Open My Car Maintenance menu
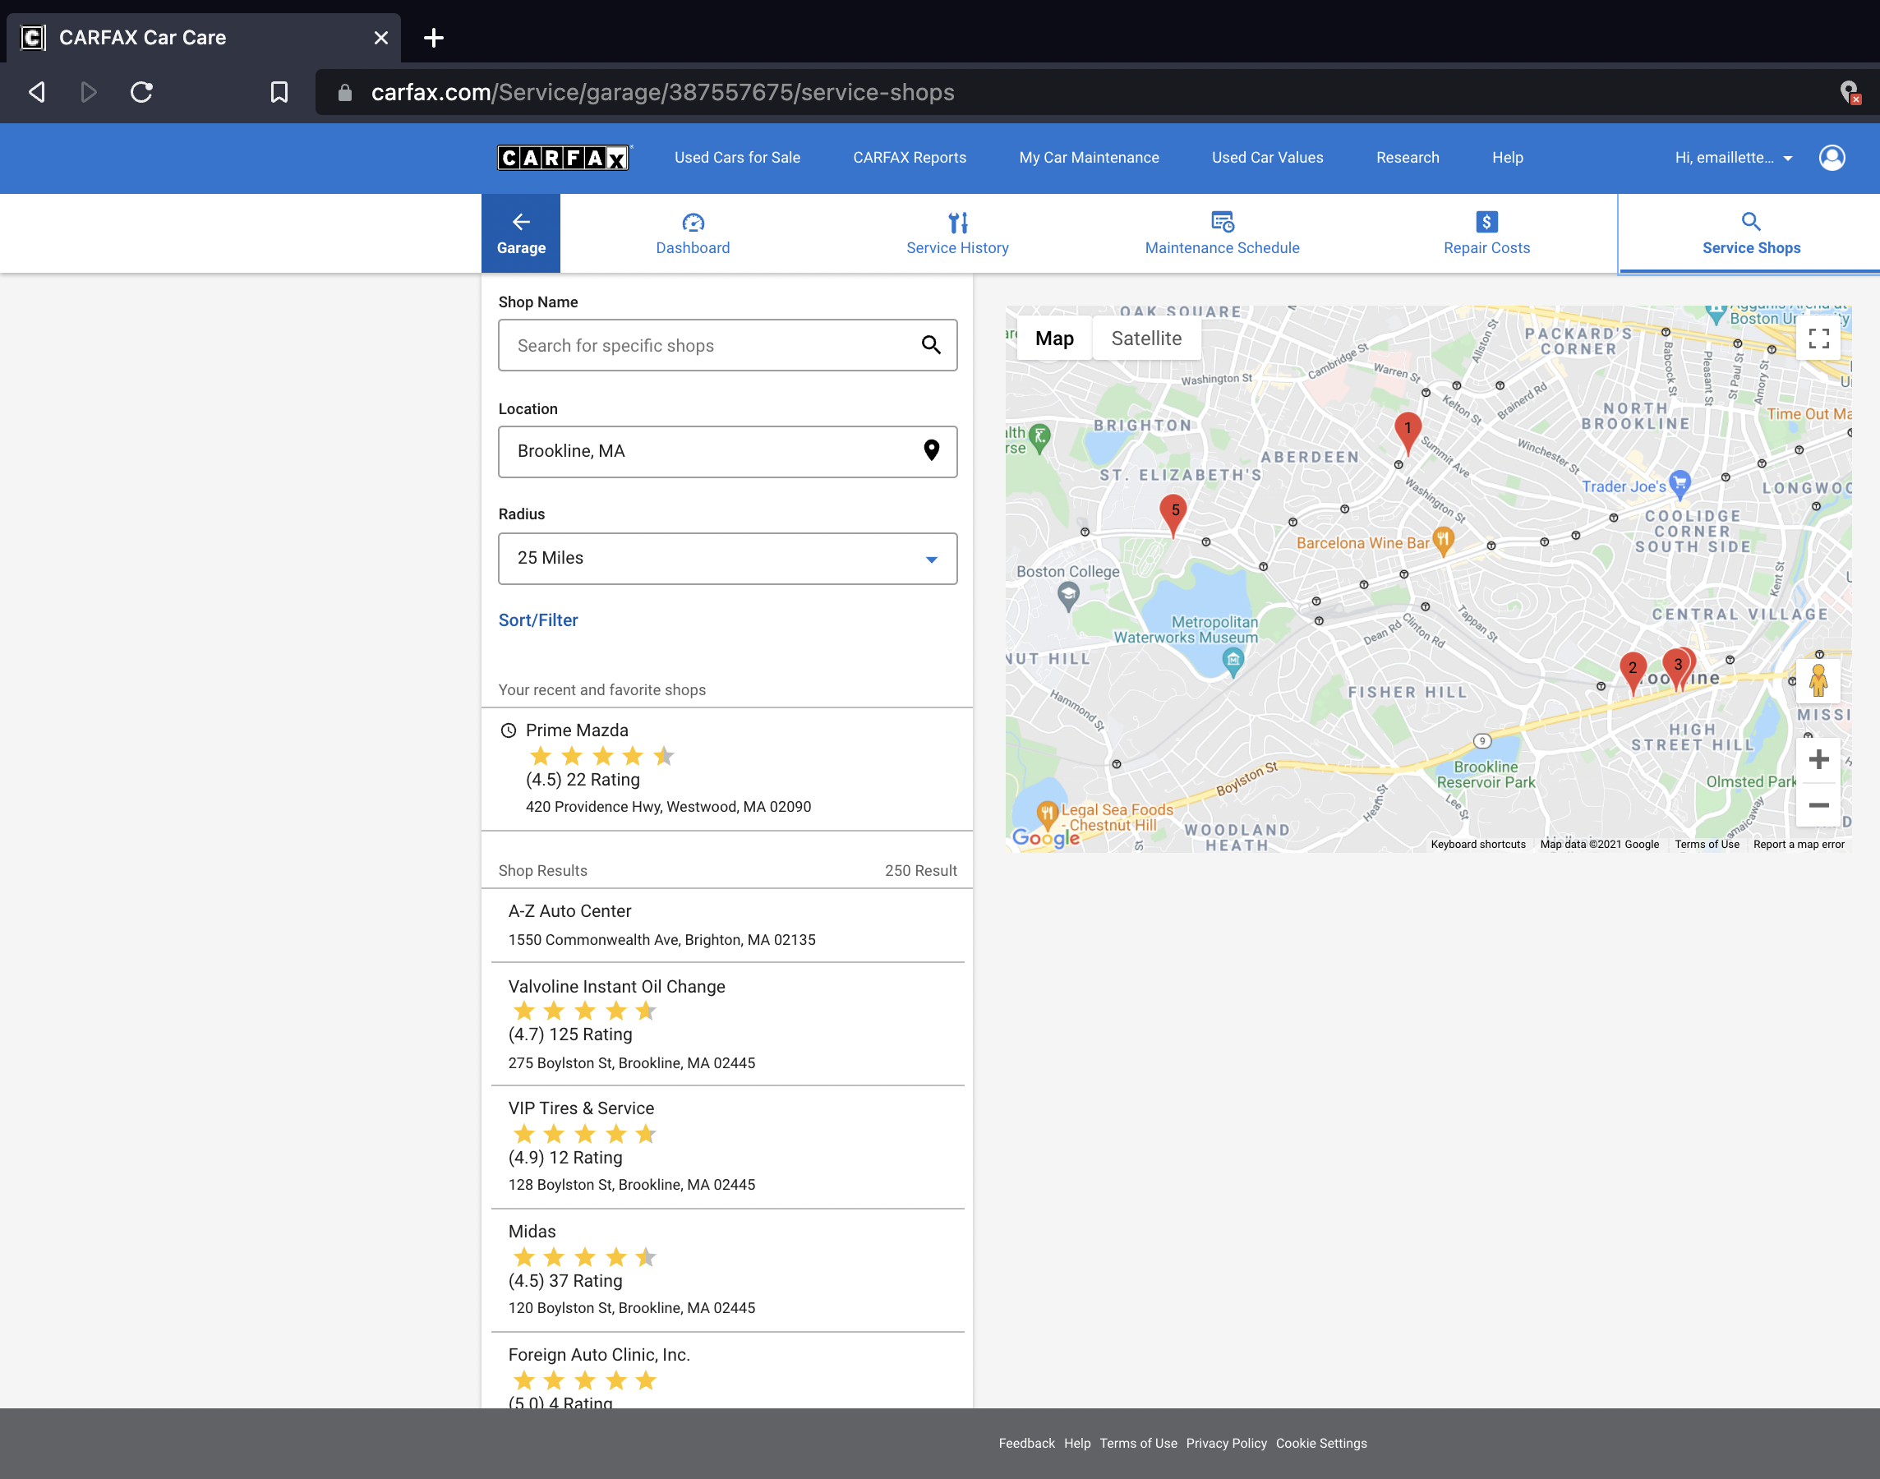The width and height of the screenshot is (1880, 1479). (1089, 158)
